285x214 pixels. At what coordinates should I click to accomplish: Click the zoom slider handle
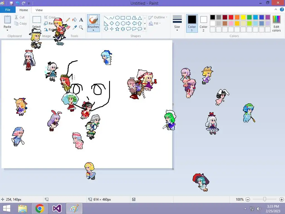[265, 200]
